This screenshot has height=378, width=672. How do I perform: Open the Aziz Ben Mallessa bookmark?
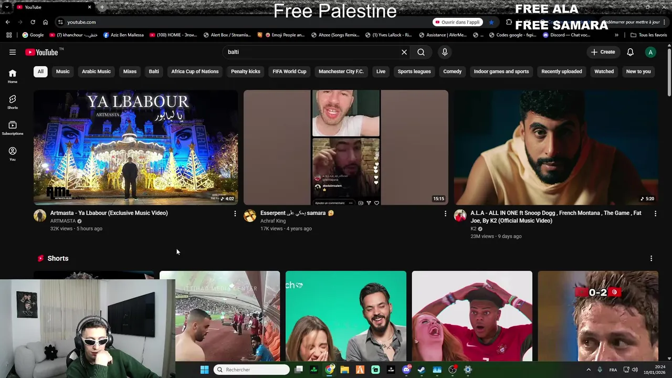pos(123,35)
